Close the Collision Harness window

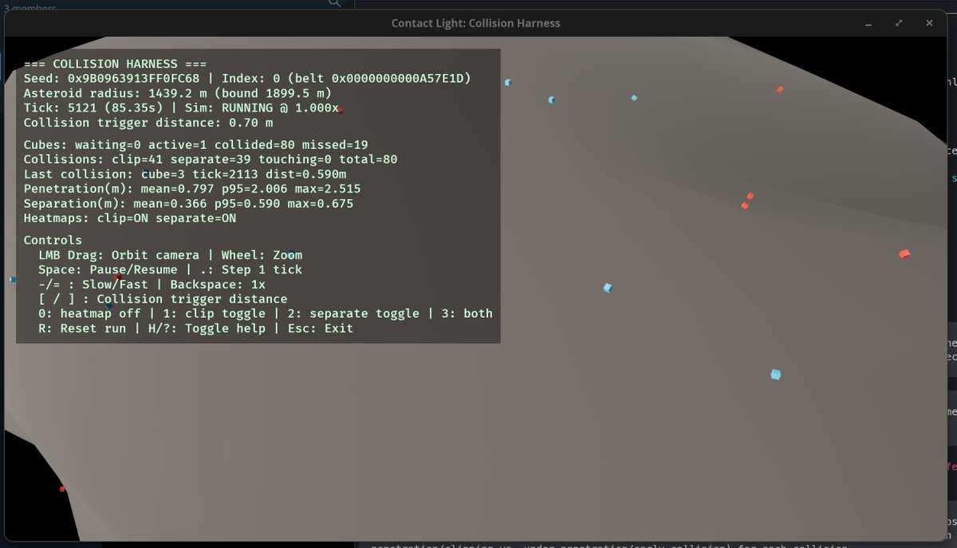(x=929, y=23)
